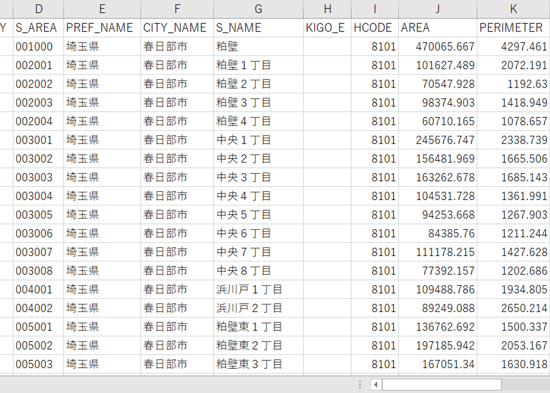Select cell with S_AREA value 003008
The height and width of the screenshot is (393, 550).
(x=39, y=271)
